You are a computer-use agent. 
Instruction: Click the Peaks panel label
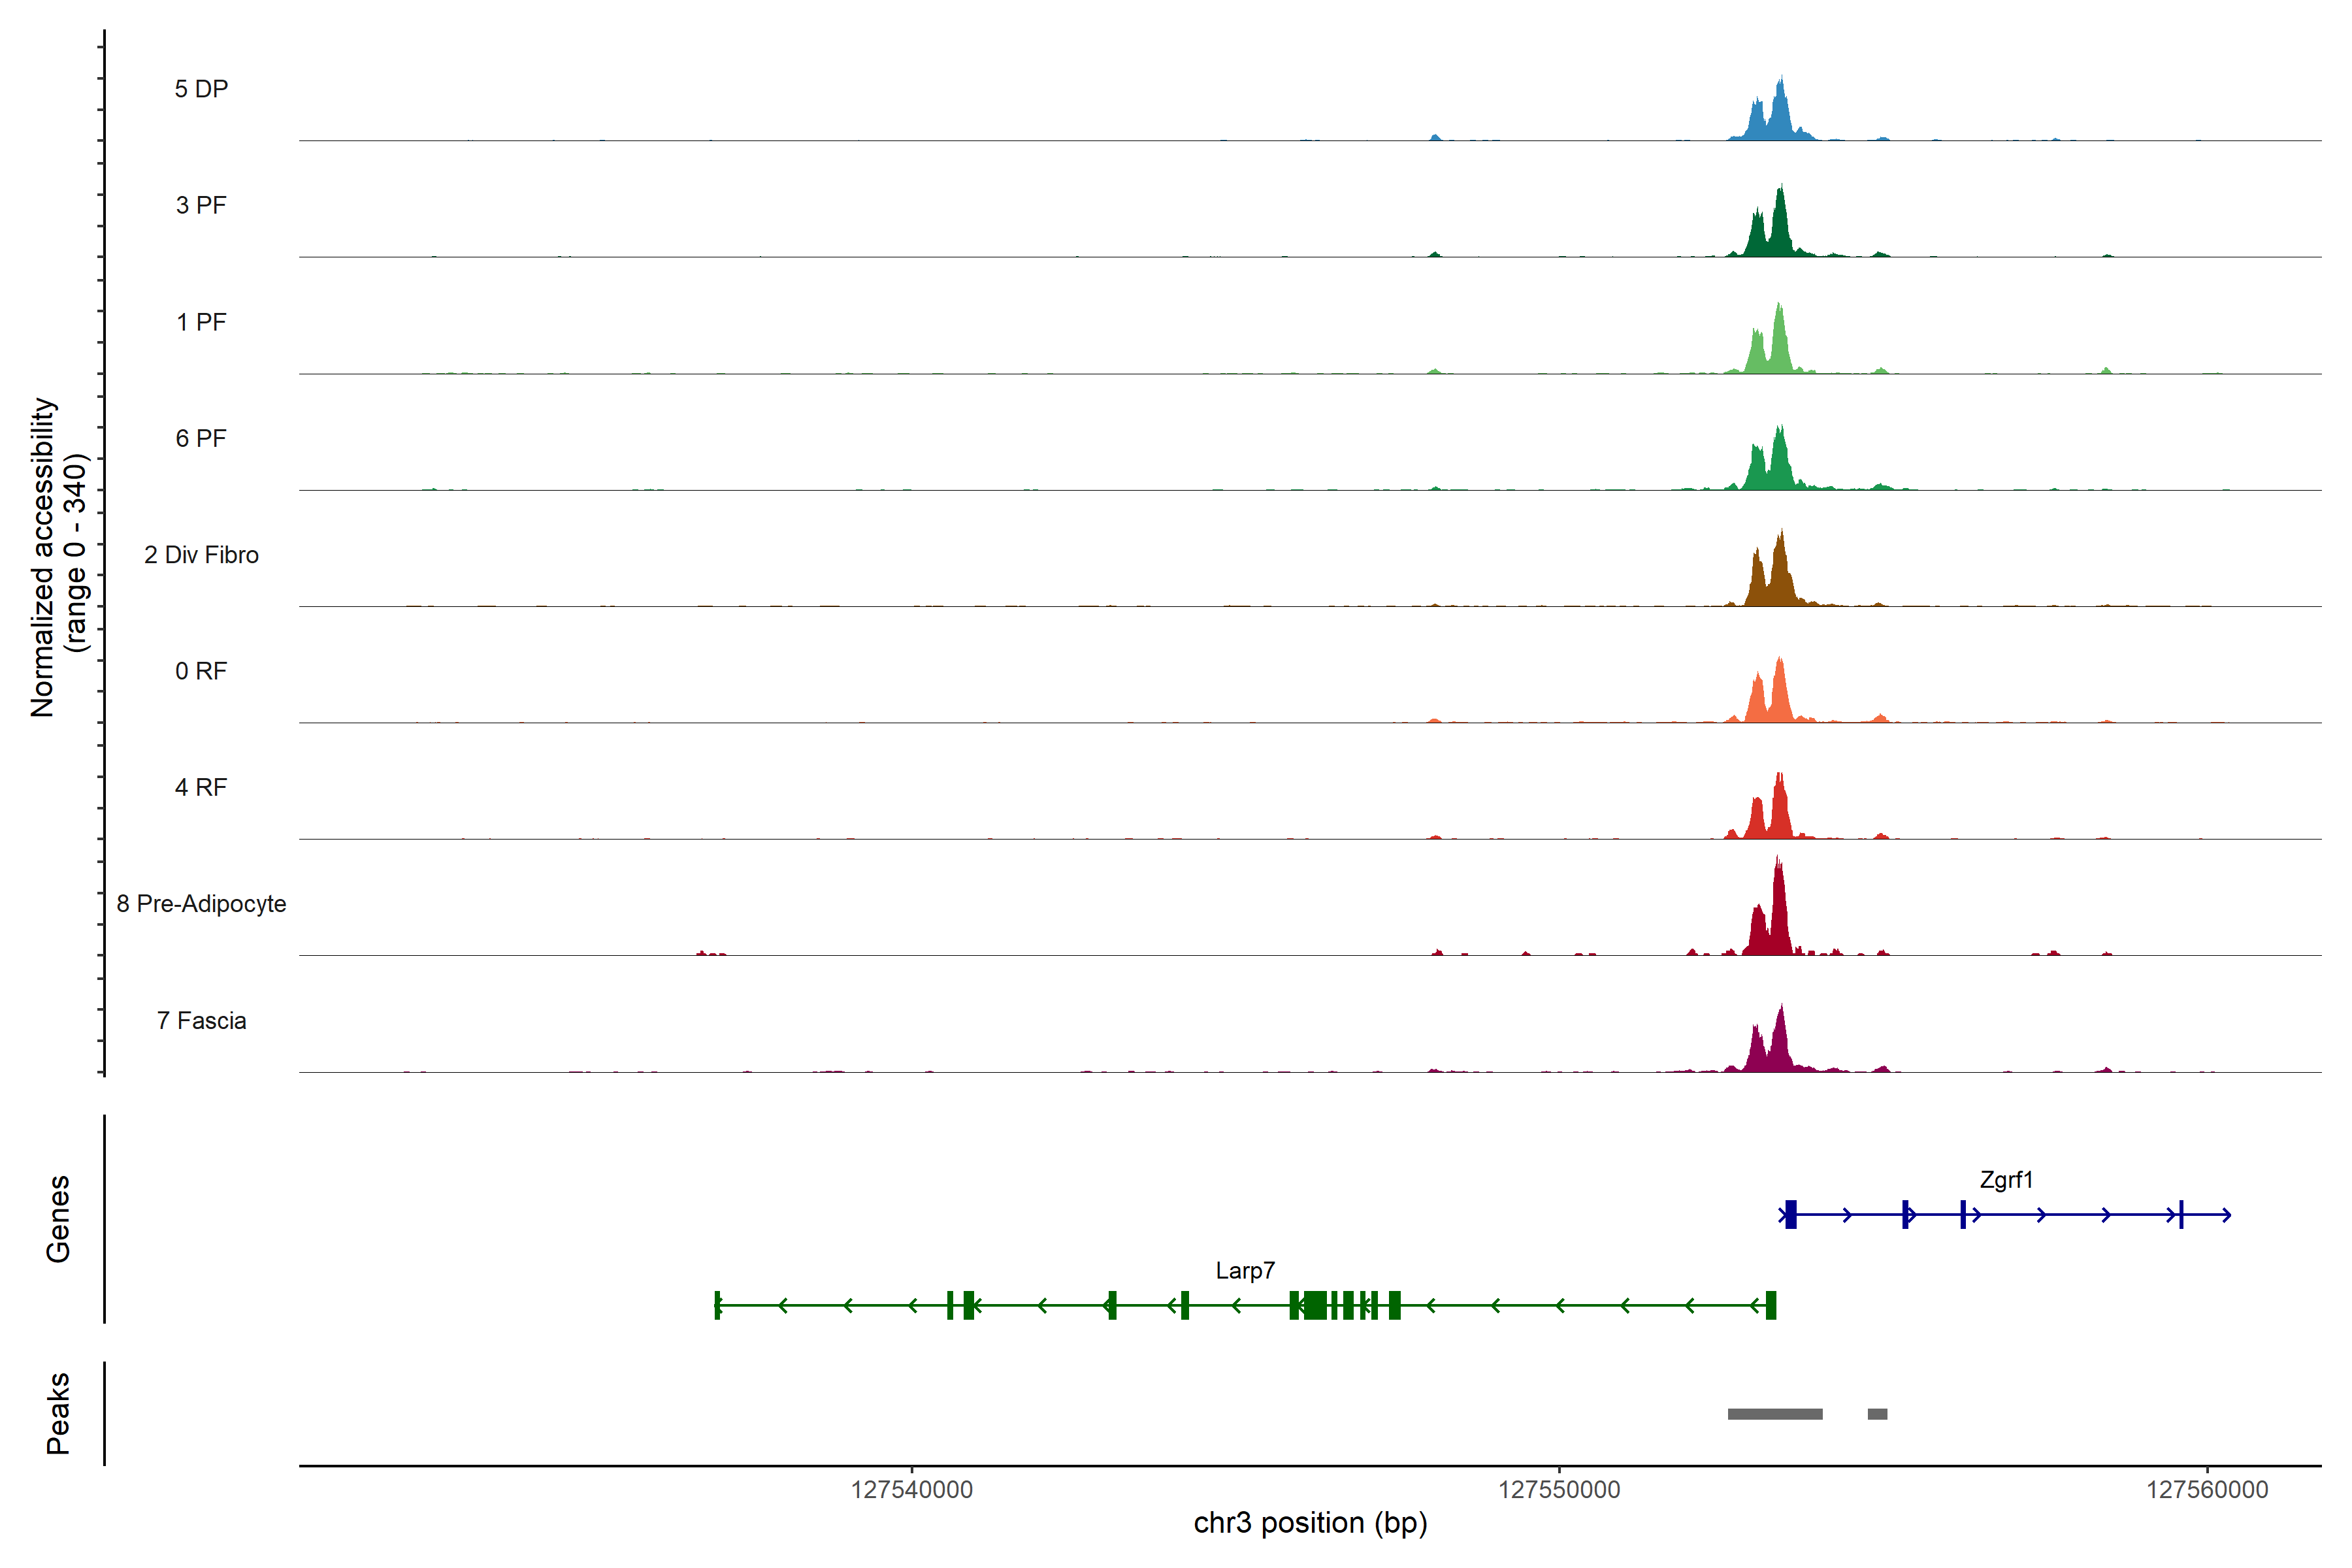(58, 1413)
